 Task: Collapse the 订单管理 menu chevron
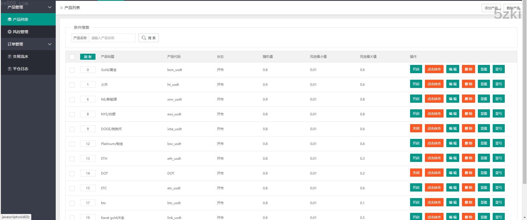tap(50, 44)
